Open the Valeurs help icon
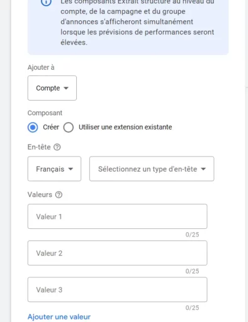Image resolution: width=248 pixels, height=322 pixels. [59, 195]
